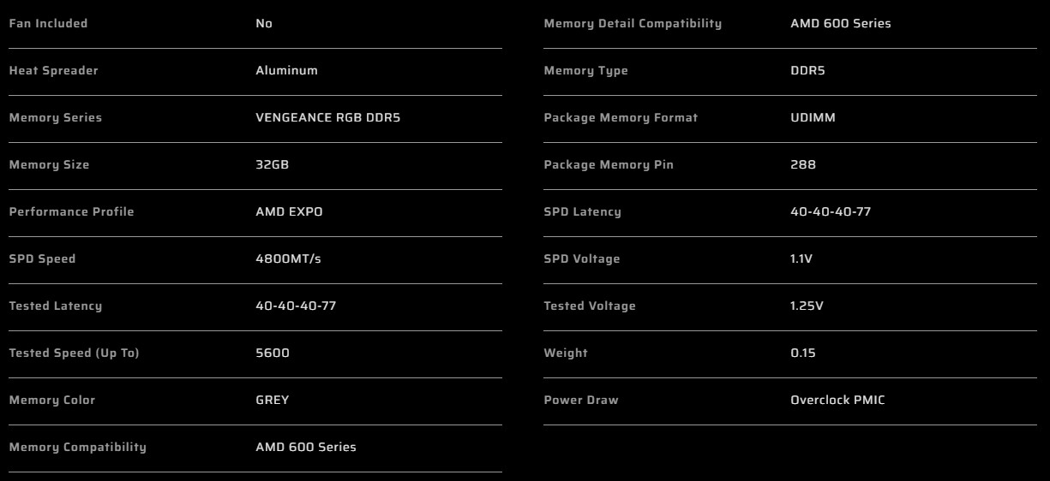The height and width of the screenshot is (481, 1050).
Task: Click the Memory Detail Compatibility label
Action: pyautogui.click(x=633, y=24)
